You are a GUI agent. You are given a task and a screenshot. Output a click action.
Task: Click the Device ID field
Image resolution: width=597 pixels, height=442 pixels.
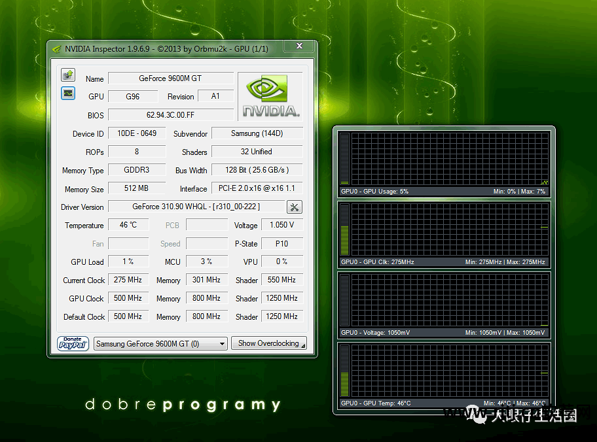pyautogui.click(x=137, y=133)
